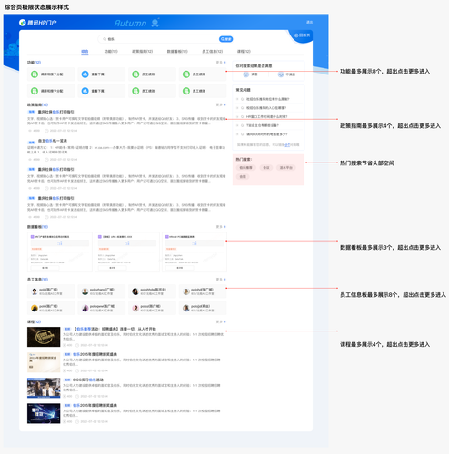Click the 会议 hot search tag
Viewport: 449px width, 454px height.
tap(266, 168)
